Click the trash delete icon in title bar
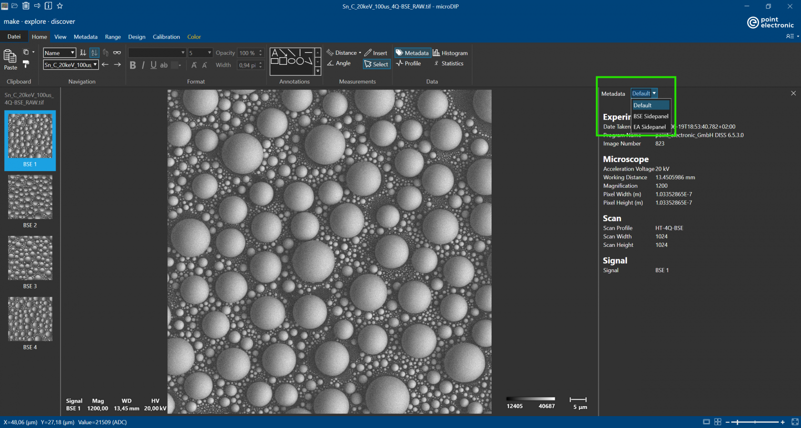 tap(26, 6)
